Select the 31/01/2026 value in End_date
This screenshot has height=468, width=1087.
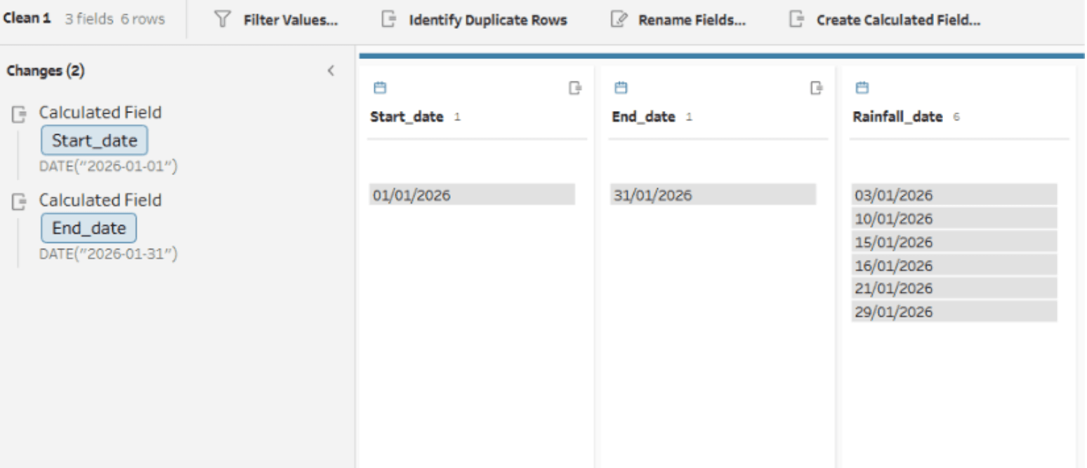[x=712, y=195]
